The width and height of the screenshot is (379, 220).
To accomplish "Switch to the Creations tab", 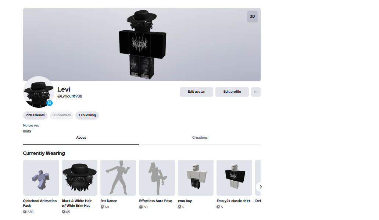I will (x=200, y=138).
